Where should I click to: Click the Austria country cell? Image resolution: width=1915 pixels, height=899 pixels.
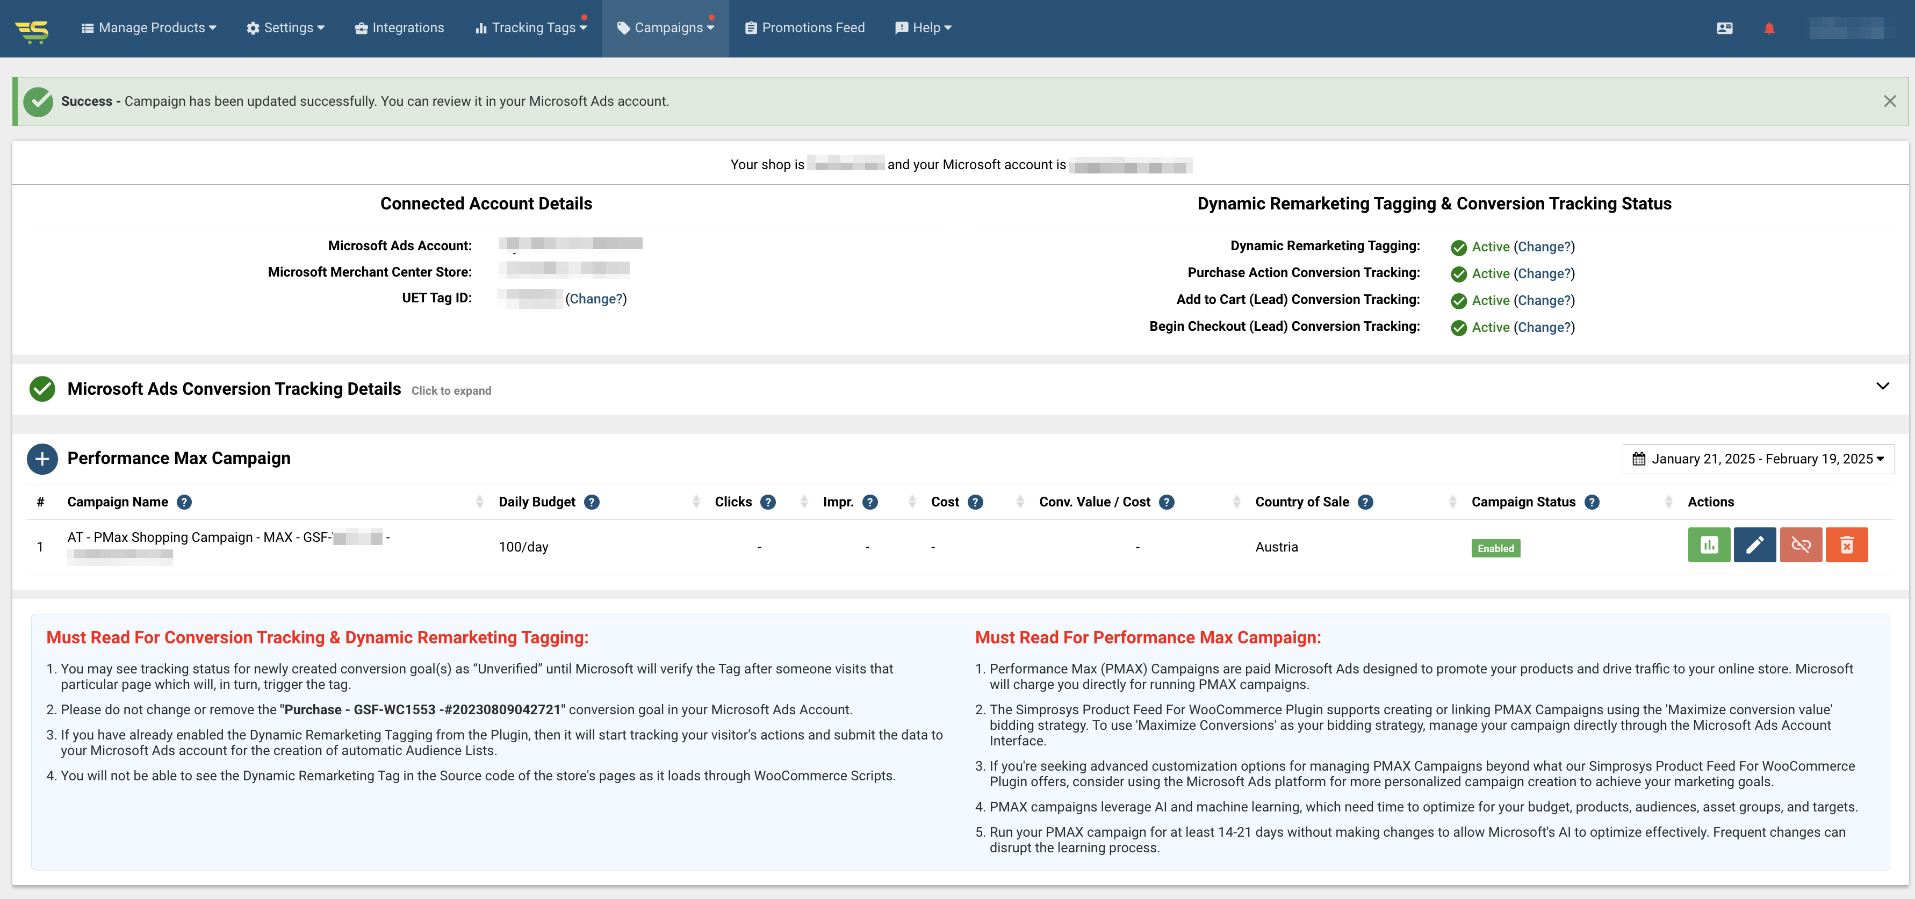pyautogui.click(x=1277, y=547)
